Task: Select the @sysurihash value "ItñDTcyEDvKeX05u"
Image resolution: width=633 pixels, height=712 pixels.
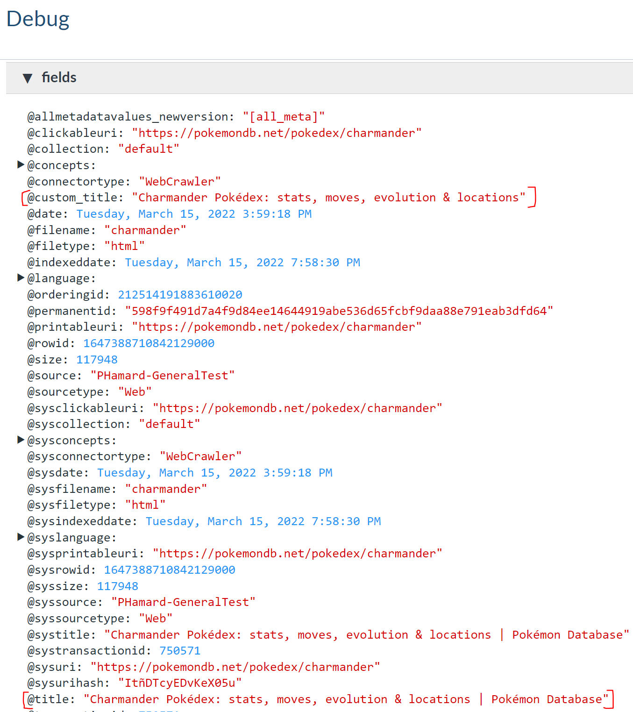Action: click(180, 683)
